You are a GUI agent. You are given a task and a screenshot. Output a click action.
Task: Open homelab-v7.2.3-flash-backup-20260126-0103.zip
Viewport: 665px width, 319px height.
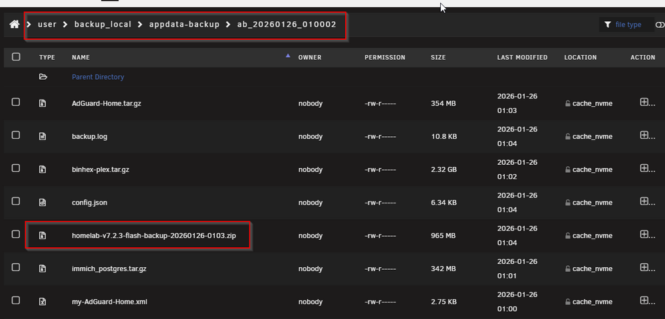154,235
